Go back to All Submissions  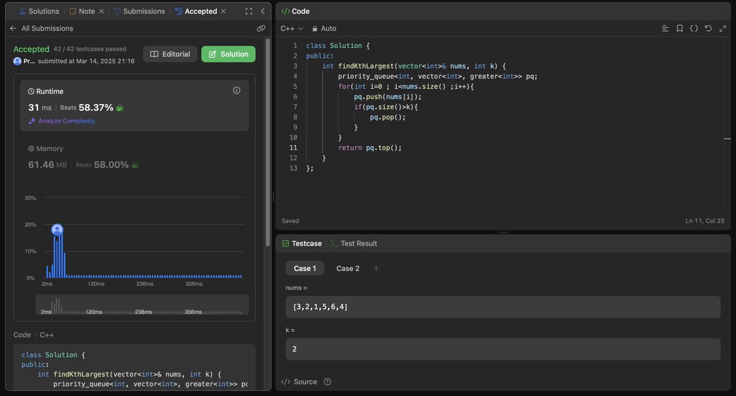click(41, 28)
